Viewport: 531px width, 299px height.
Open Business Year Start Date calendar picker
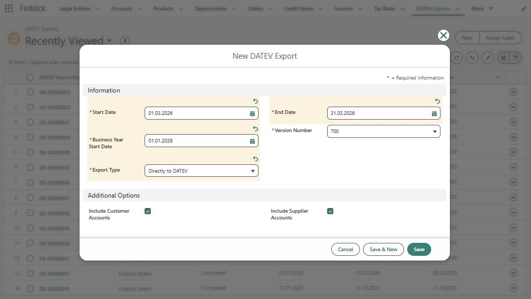(x=252, y=141)
